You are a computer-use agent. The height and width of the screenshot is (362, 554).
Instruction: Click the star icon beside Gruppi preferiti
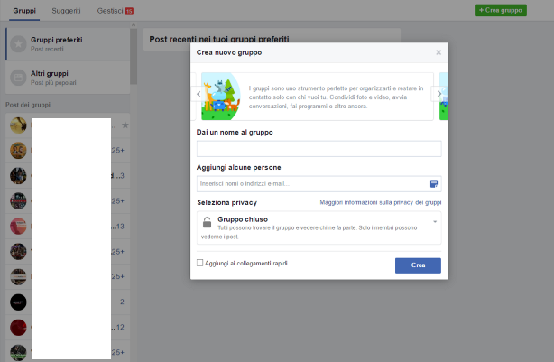click(x=18, y=44)
